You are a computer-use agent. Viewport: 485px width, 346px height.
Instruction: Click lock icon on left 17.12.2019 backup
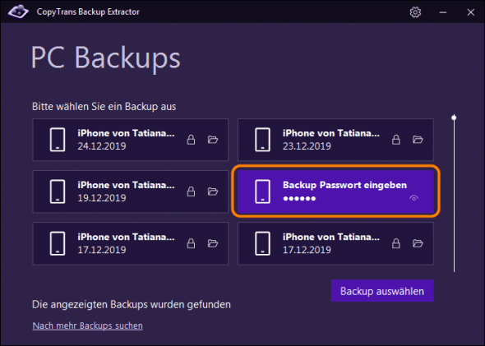pos(191,243)
